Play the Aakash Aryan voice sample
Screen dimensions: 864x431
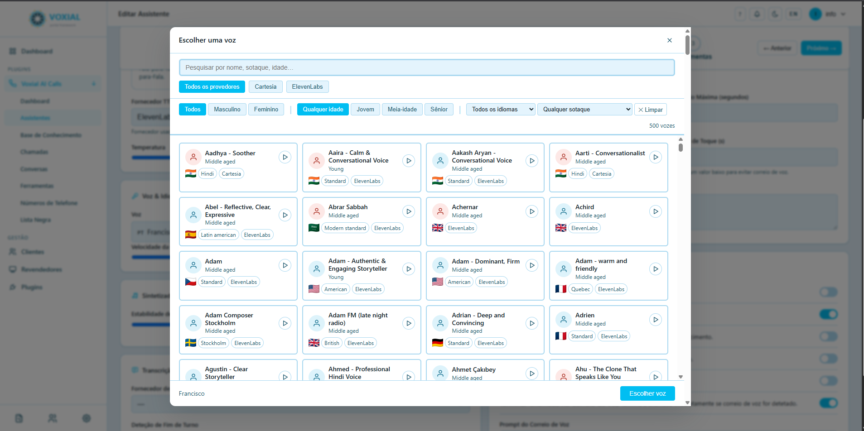coord(532,161)
